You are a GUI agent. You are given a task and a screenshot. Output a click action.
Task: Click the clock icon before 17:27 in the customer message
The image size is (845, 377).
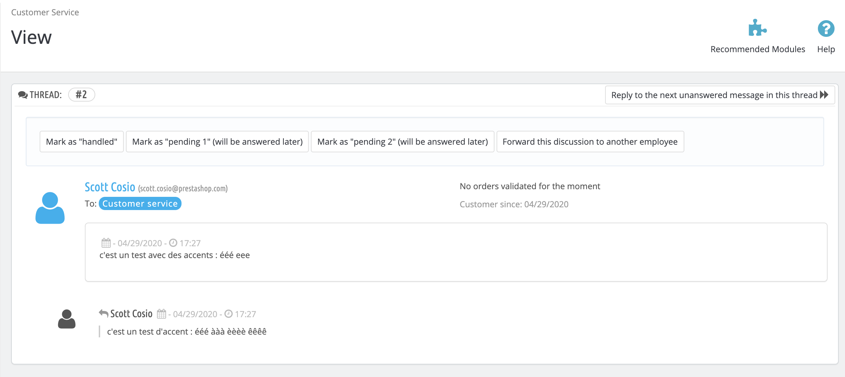pyautogui.click(x=173, y=243)
